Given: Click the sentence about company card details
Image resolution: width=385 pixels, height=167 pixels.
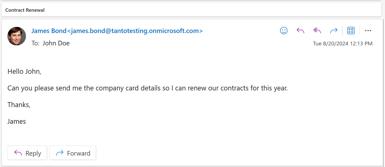Looking at the screenshot, I should 148,88.
